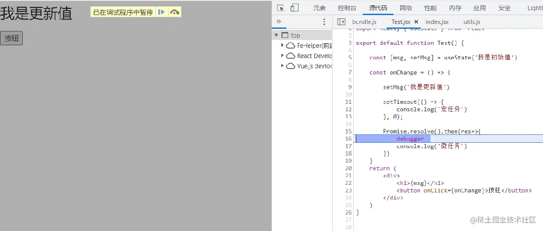Click the 按钮 button on the page

click(x=12, y=39)
